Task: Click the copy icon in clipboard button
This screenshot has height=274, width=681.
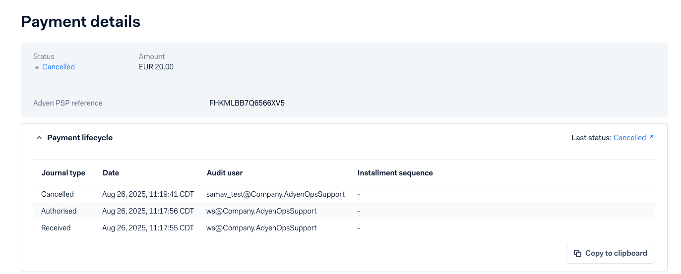Action: tap(577, 253)
